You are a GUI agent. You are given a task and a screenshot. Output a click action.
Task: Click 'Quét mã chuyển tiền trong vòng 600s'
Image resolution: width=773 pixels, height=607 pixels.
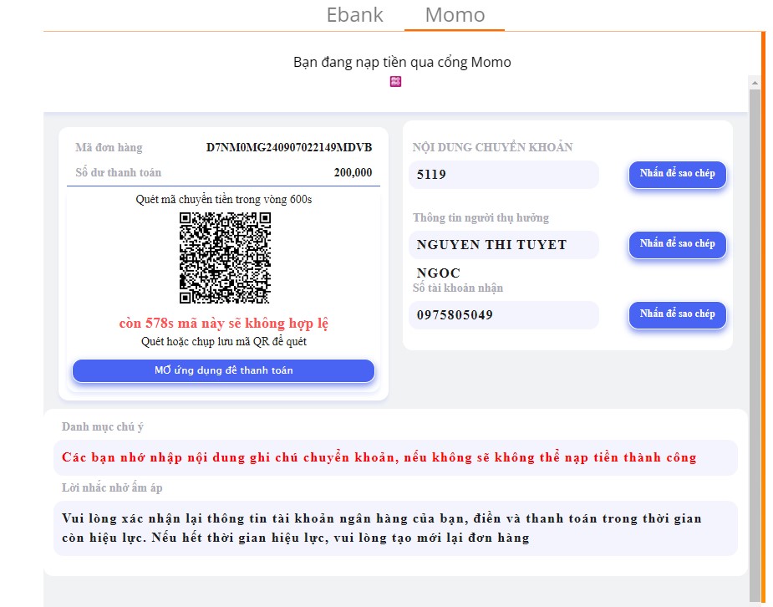(224, 199)
